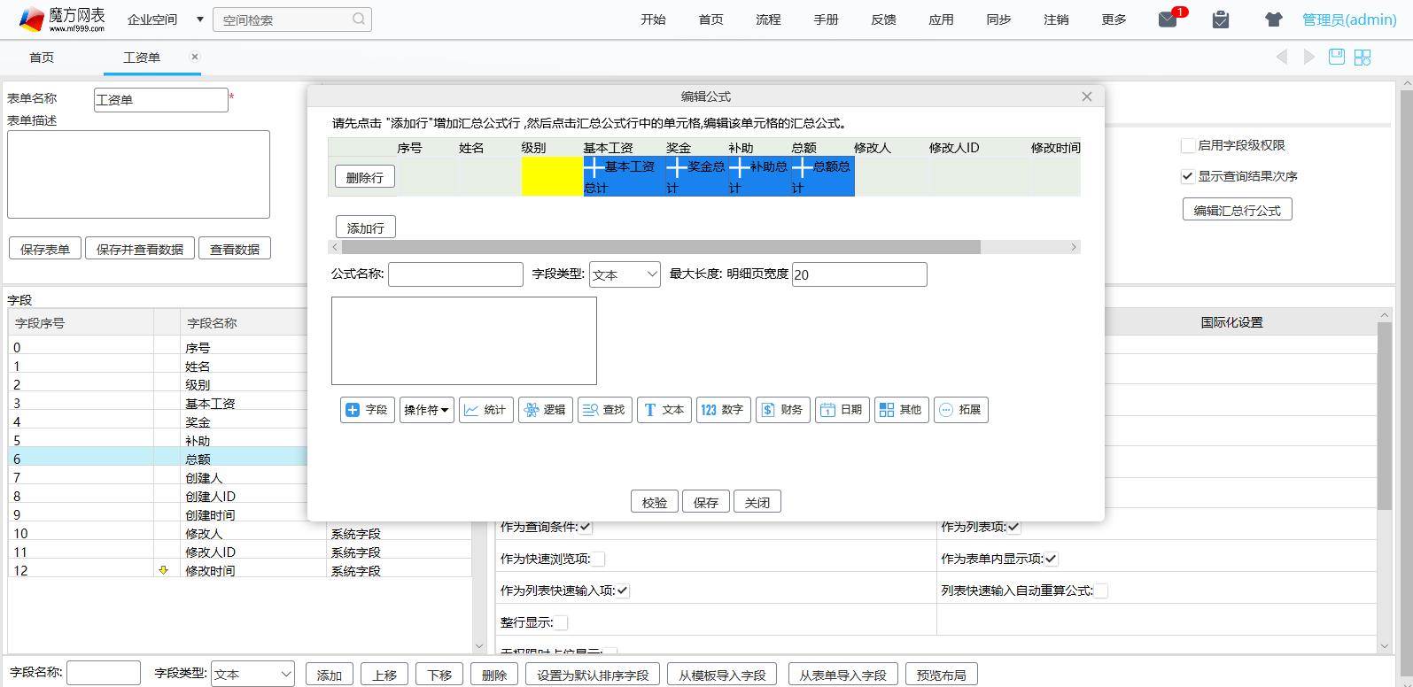Click the field settings vertical scrollbar

click(x=1385, y=416)
